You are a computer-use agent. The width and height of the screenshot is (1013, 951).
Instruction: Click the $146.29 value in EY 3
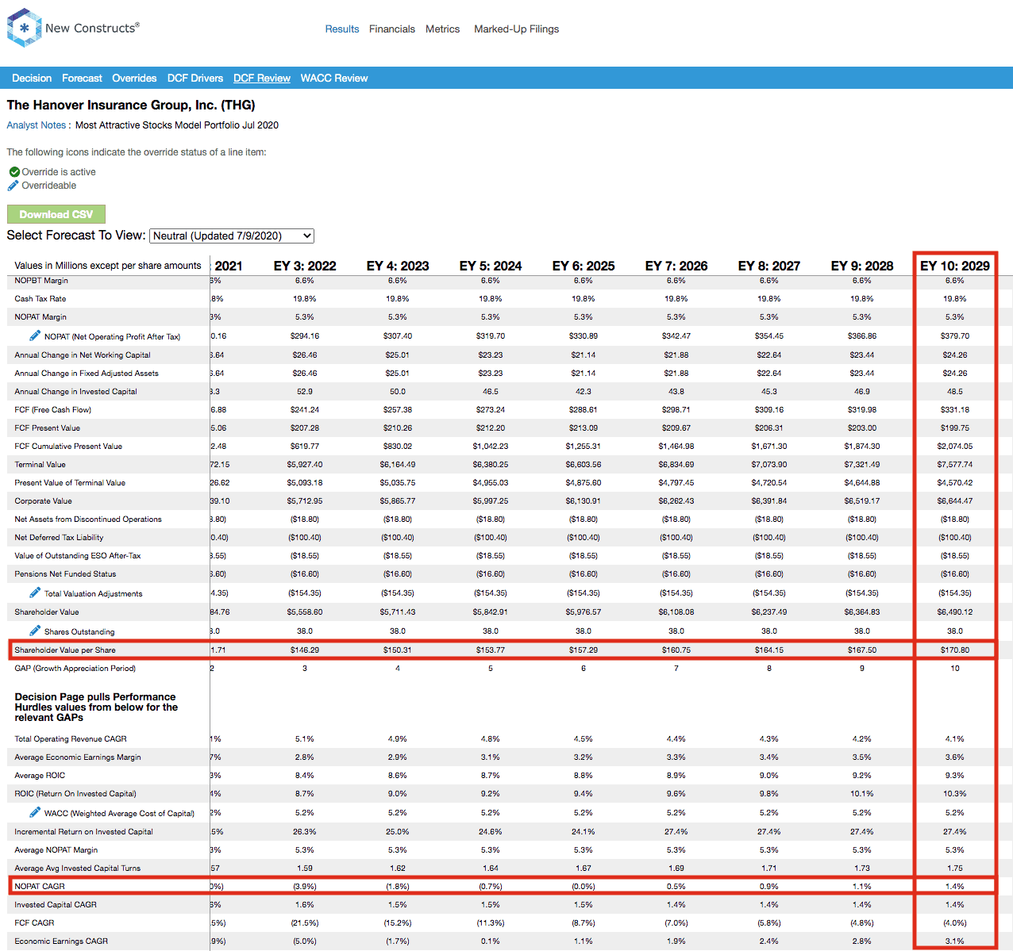point(305,650)
